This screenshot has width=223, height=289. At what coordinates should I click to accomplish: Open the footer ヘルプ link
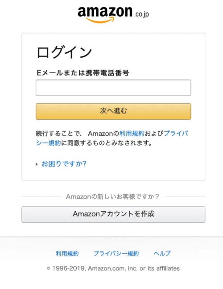pyautogui.click(x=162, y=253)
